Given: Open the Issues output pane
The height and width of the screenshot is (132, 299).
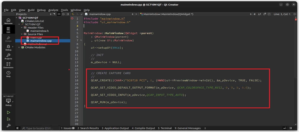Looking at the screenshot, I should [x=68, y=128].
